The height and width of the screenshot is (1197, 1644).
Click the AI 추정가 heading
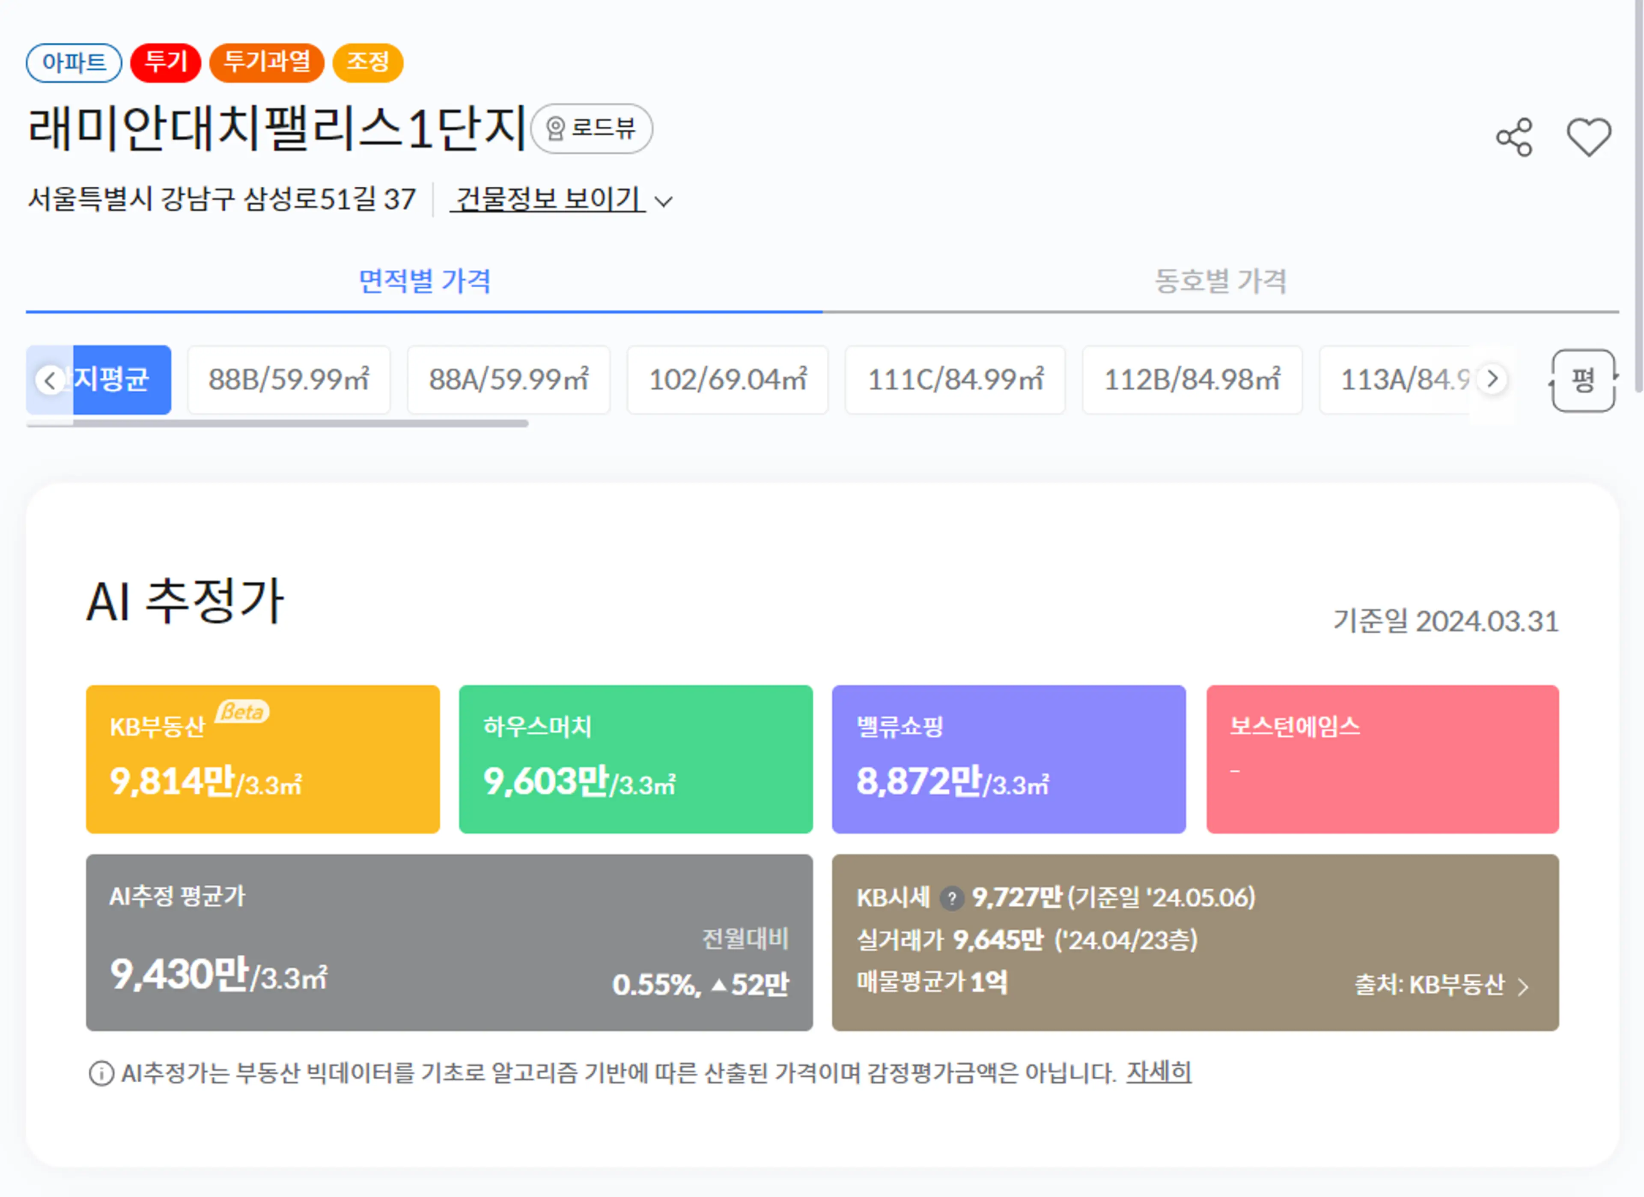(185, 601)
